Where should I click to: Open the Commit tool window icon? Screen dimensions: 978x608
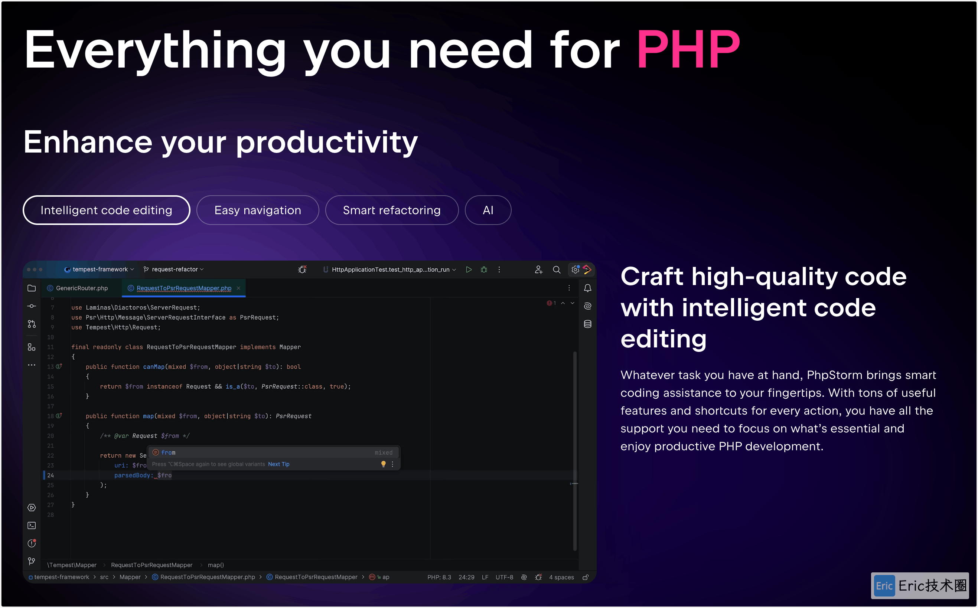coord(31,306)
